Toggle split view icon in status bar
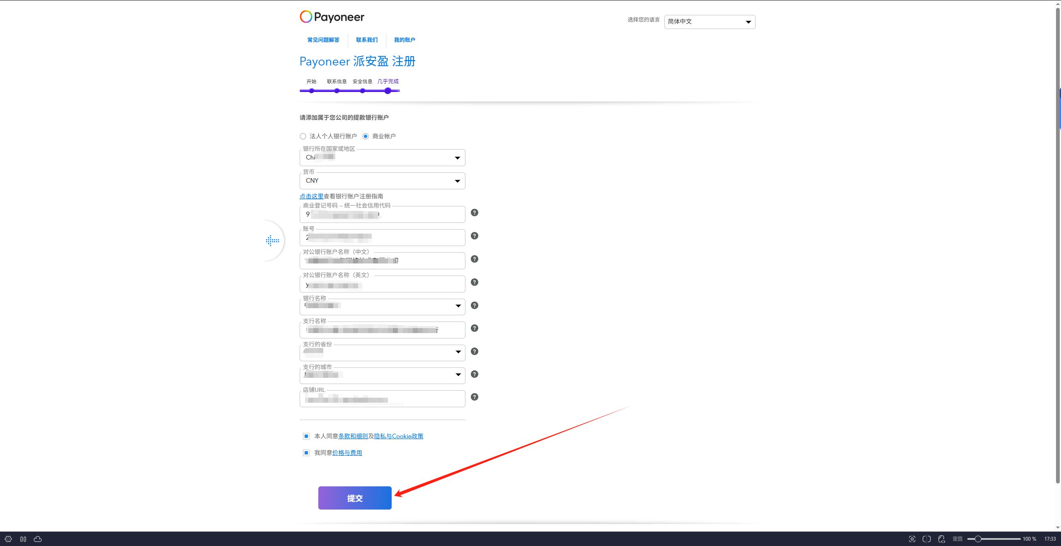The width and height of the screenshot is (1061, 546). pos(927,539)
